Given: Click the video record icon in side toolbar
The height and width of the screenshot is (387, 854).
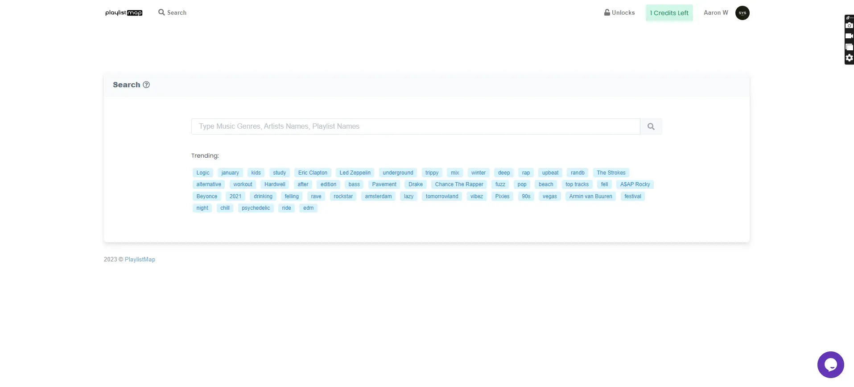Looking at the screenshot, I should pyautogui.click(x=849, y=36).
